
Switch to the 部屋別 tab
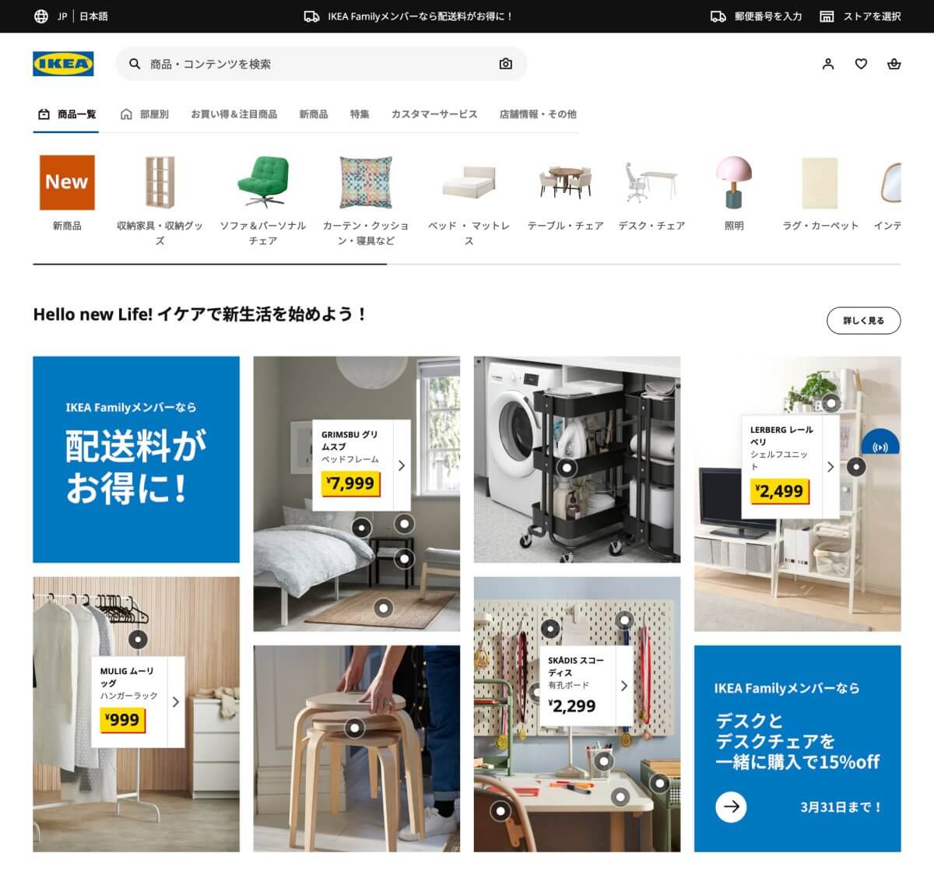[x=145, y=114]
